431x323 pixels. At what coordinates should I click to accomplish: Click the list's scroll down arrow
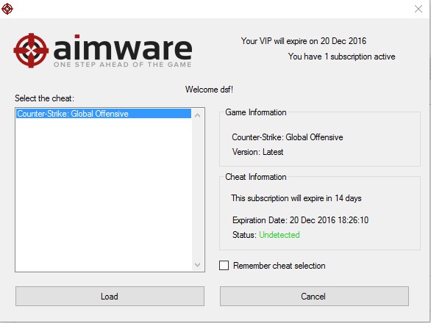[x=197, y=265]
